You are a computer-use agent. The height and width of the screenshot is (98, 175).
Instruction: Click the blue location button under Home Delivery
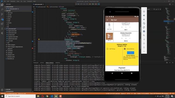(131, 53)
